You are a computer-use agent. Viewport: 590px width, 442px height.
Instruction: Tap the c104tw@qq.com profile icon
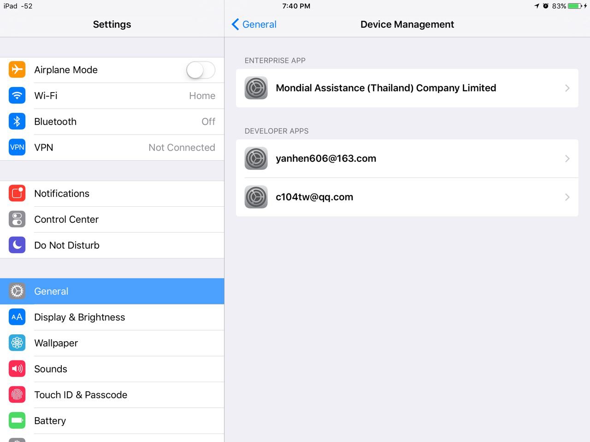256,197
